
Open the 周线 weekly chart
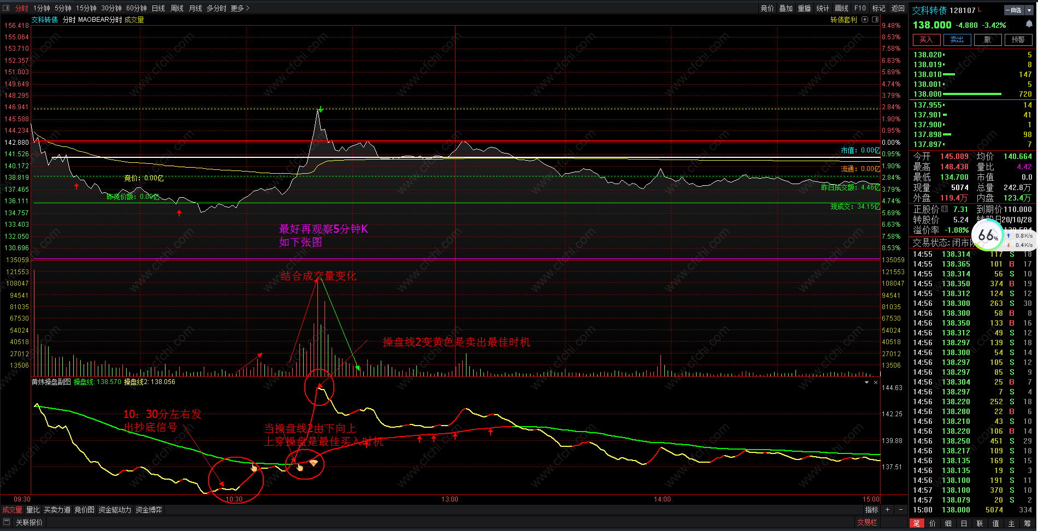(177, 8)
